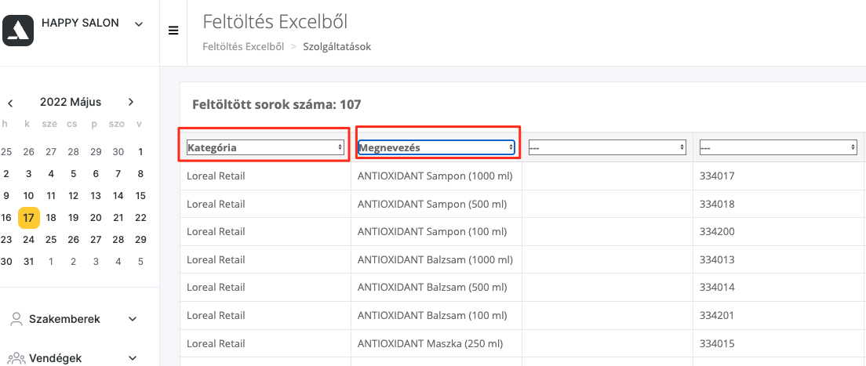Screen dimensions: 866x366
Task: Click the Szakemberek person icon
Action: [x=16, y=319]
